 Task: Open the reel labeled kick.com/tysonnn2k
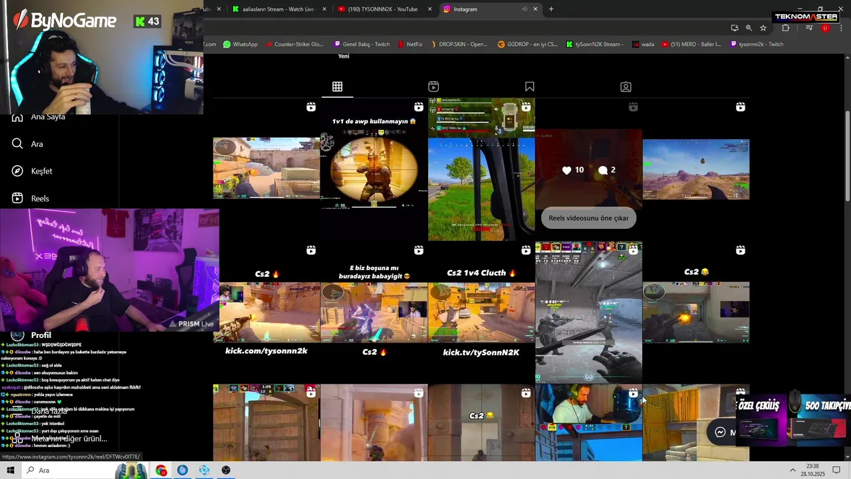point(266,313)
